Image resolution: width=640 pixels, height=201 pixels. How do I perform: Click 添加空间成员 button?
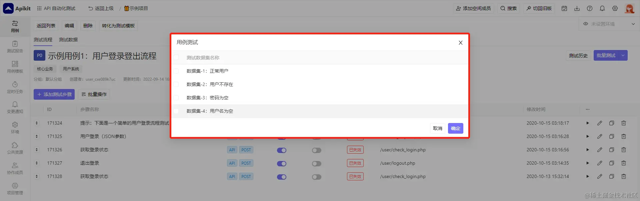click(x=473, y=8)
